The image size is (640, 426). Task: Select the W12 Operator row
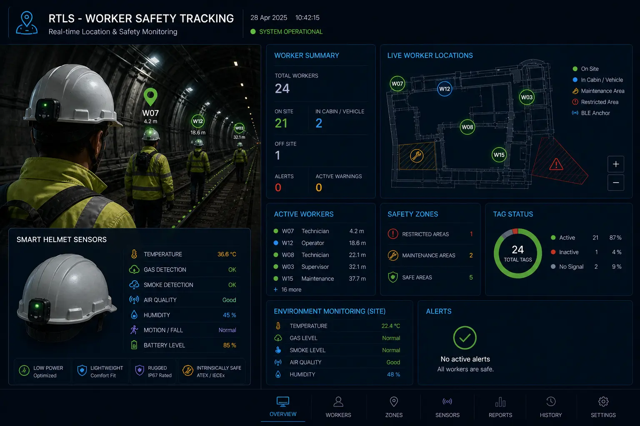(x=320, y=243)
